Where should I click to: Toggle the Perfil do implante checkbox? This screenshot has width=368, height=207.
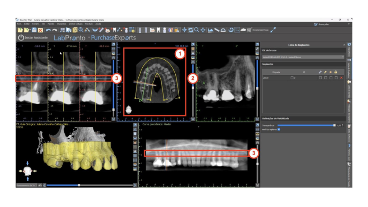click(279, 129)
